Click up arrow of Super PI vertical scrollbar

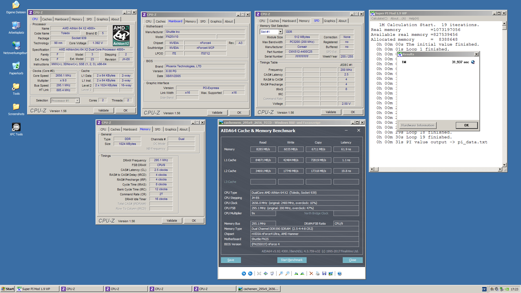click(504, 23)
